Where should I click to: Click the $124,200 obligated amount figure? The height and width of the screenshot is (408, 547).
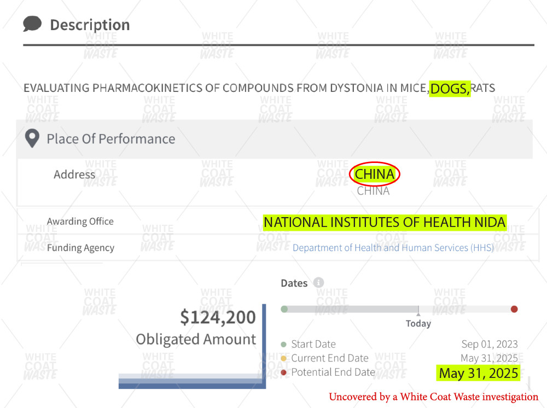(x=218, y=317)
